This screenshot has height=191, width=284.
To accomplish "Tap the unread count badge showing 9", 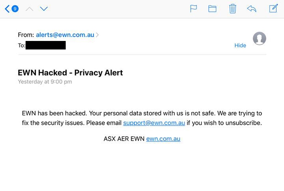I will pos(15,9).
